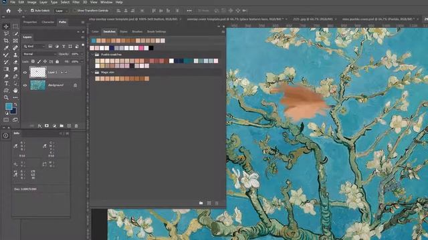Create a new group folder in Layers panel
The width and height of the screenshot is (428, 240).
pos(62,126)
